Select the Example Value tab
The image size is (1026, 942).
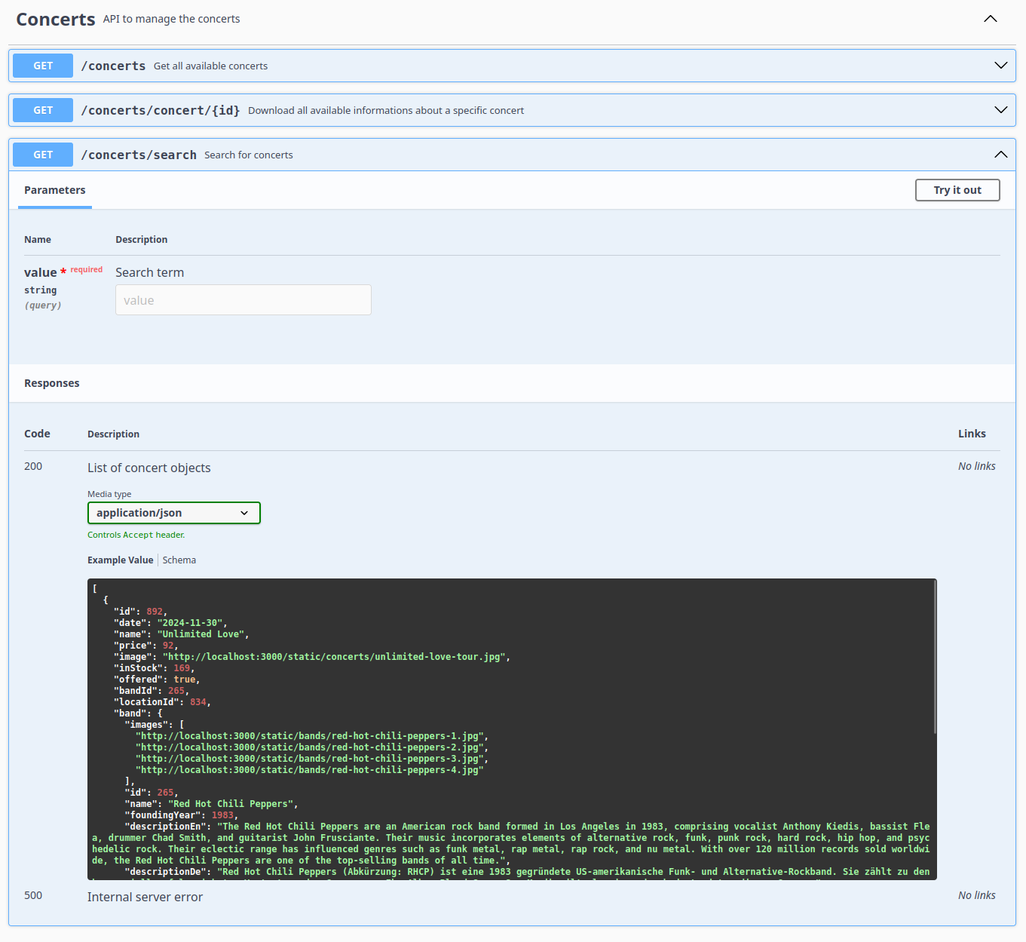pyautogui.click(x=120, y=560)
